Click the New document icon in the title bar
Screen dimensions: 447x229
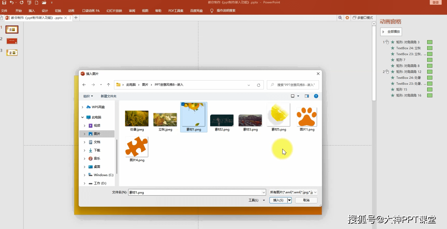(x=37, y=3)
